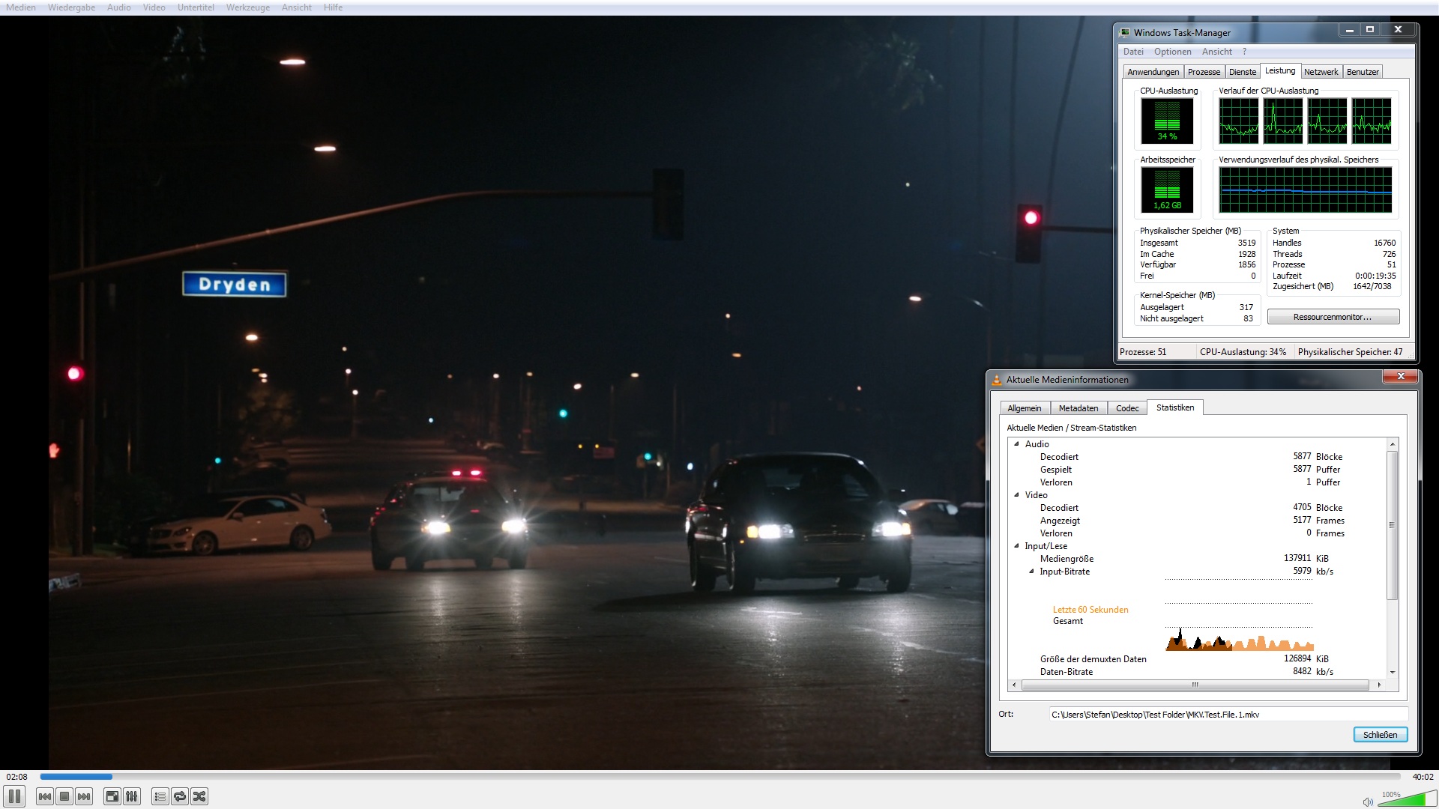Click the video seek progress bar
The image size is (1439, 809).
coord(719,777)
